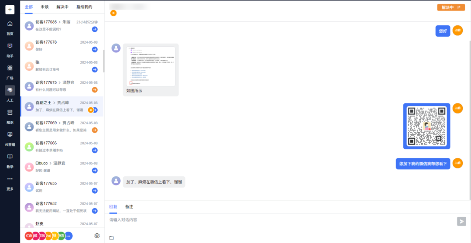Select the 回复 tab above the input
This screenshot has width=471, height=243.
click(x=113, y=207)
